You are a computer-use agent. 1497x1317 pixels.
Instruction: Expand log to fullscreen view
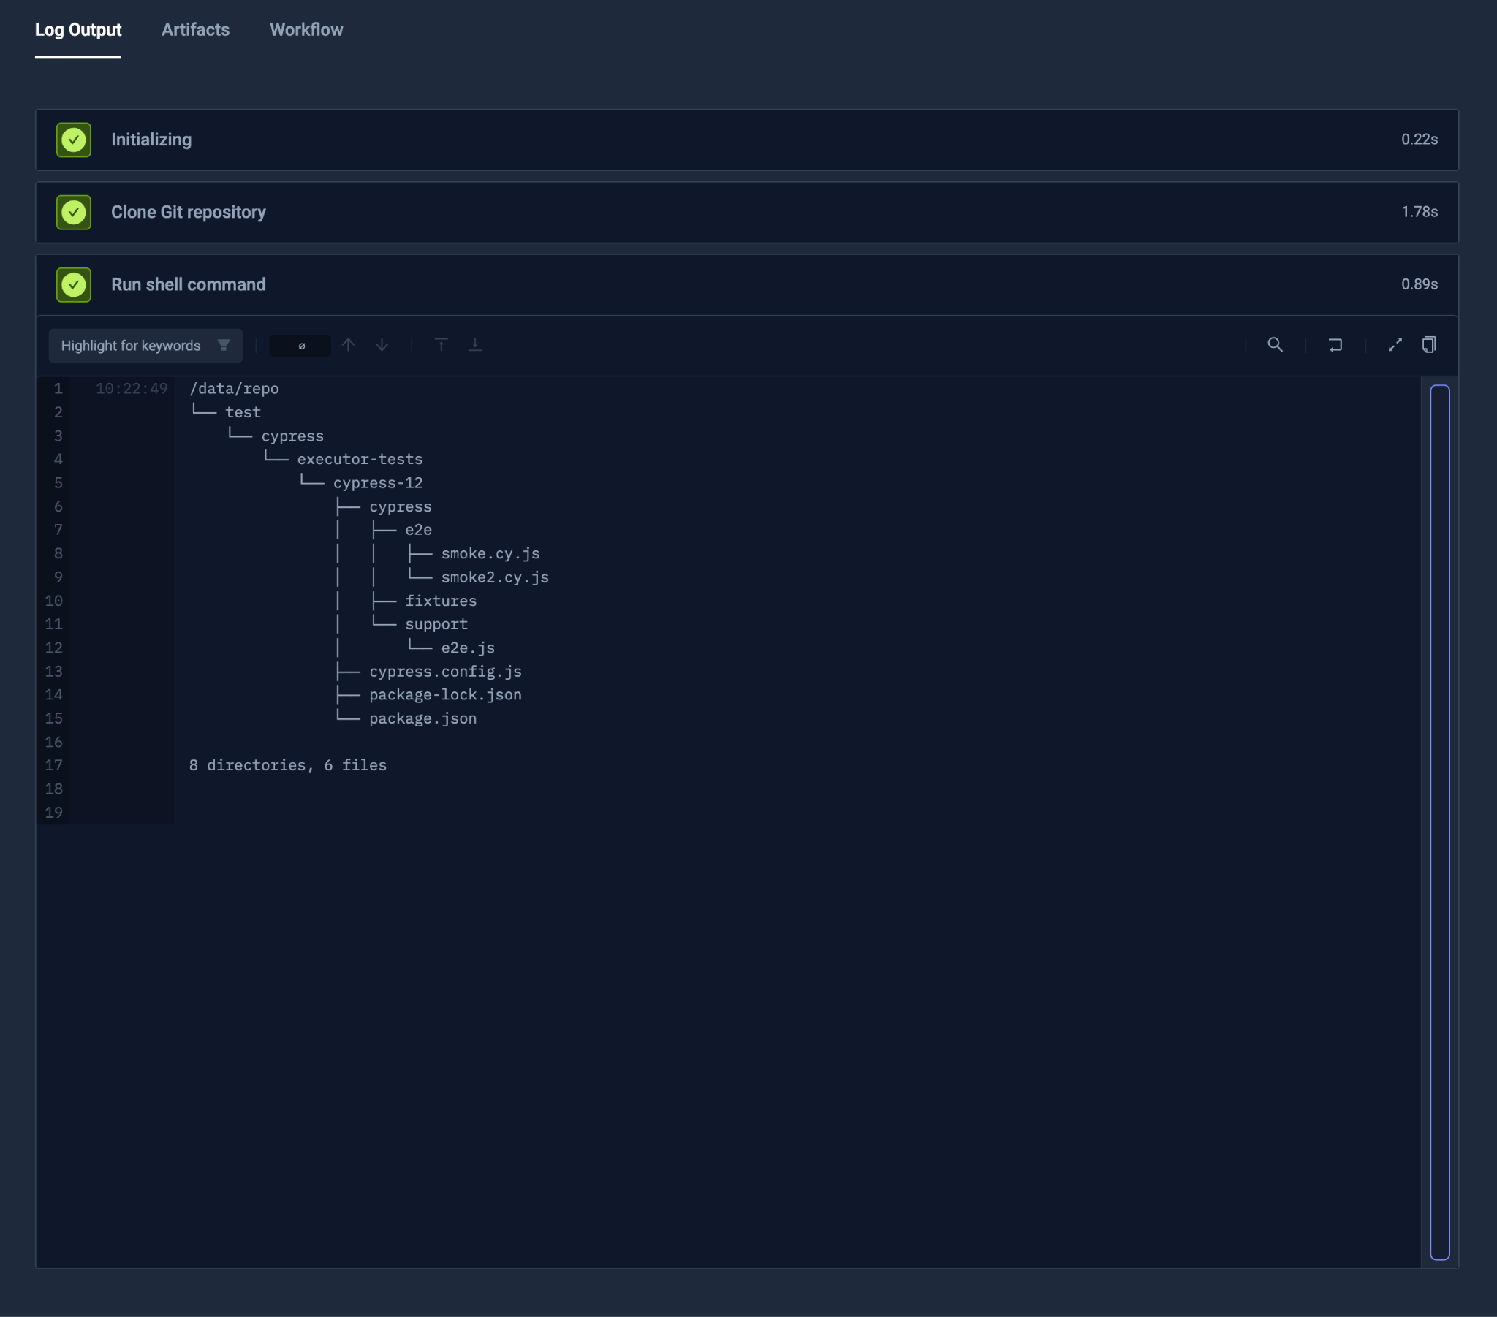click(1395, 345)
